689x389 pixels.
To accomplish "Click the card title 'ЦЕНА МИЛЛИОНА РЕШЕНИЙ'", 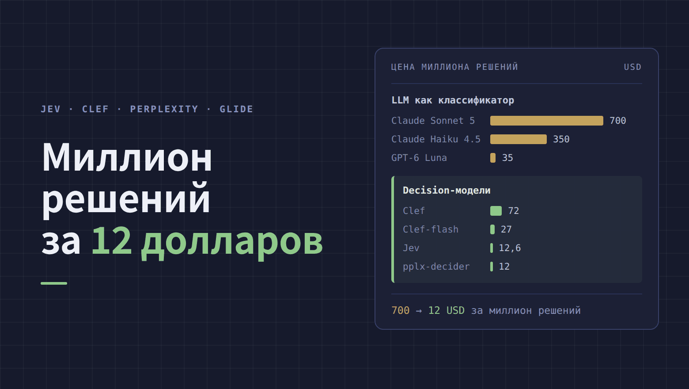I will pos(454,67).
